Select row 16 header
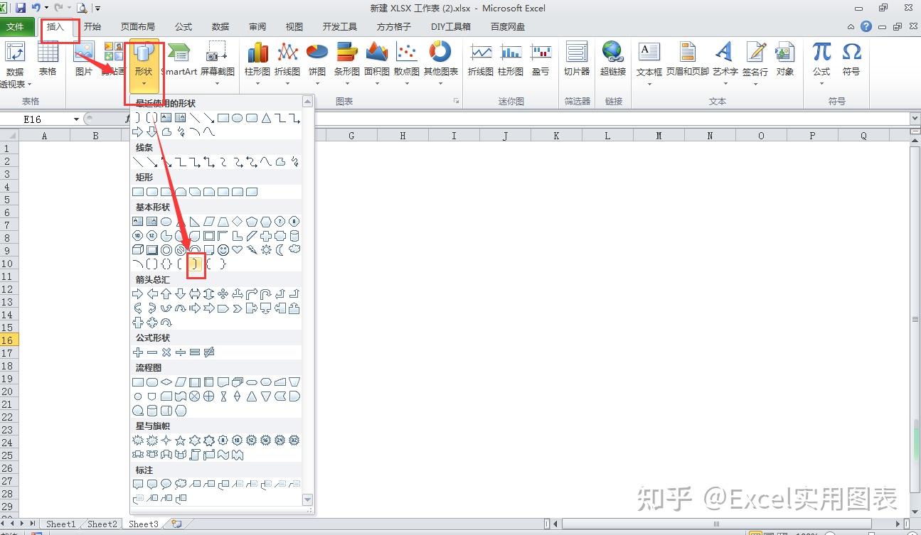 coord(8,340)
